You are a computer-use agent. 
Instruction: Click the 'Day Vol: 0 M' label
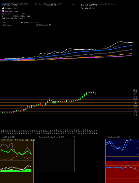pyautogui.click(x=87, y=8)
